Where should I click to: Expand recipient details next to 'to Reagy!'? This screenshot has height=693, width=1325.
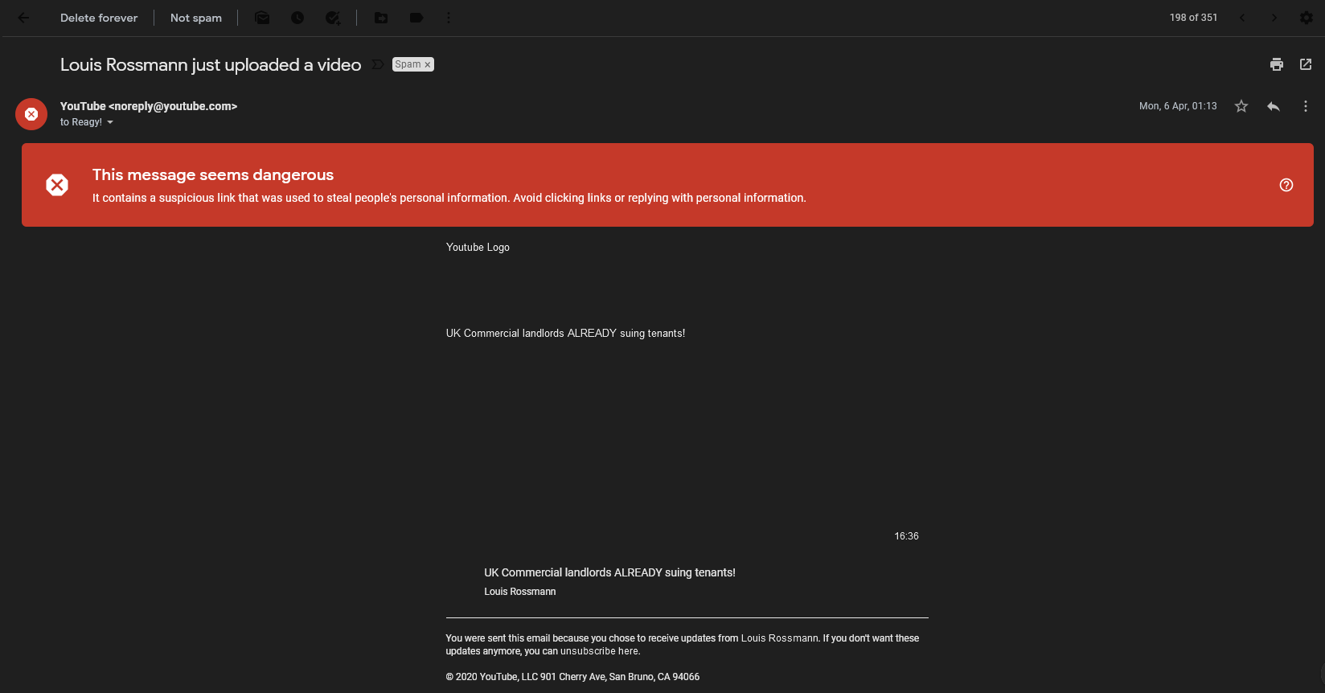[x=110, y=122]
